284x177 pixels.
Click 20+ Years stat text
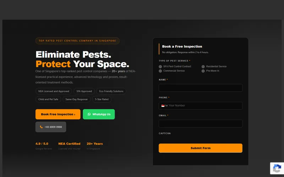pos(95,144)
